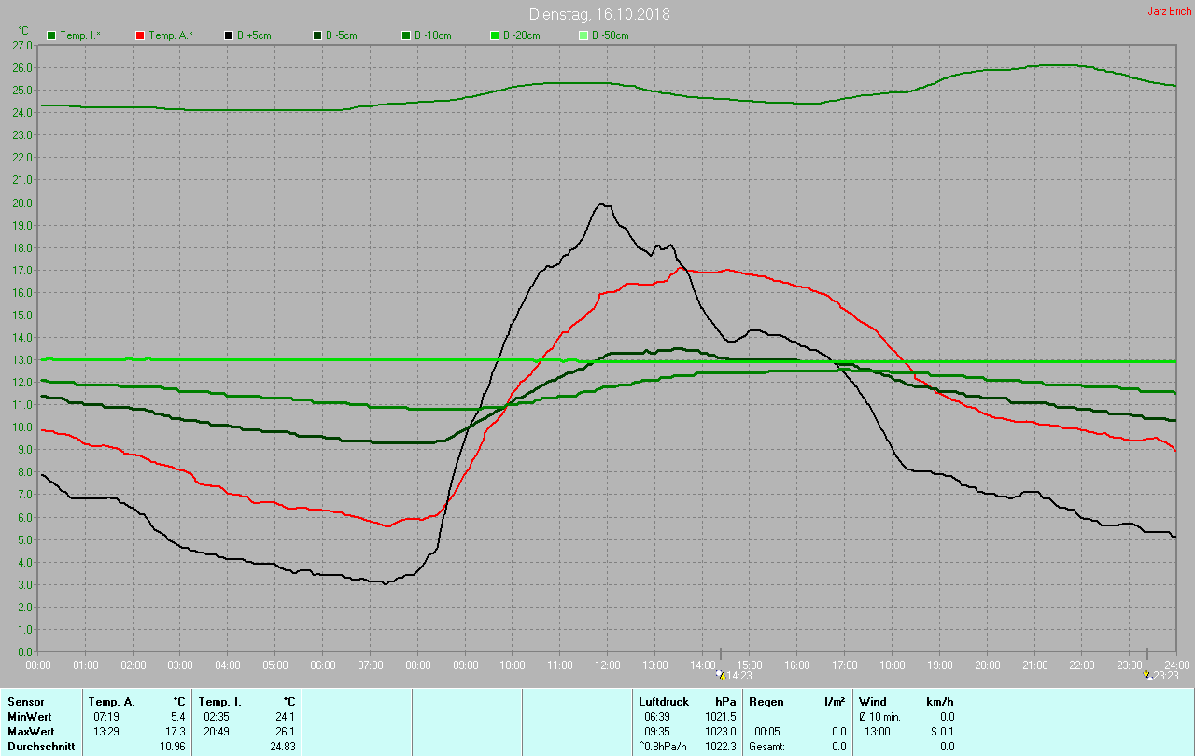Click the pressure value "1023.0"
The height and width of the screenshot is (756, 1195).
(720, 732)
